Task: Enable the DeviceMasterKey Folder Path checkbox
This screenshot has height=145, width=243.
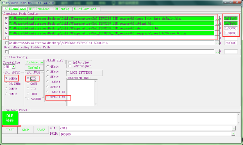Action: 6,52
